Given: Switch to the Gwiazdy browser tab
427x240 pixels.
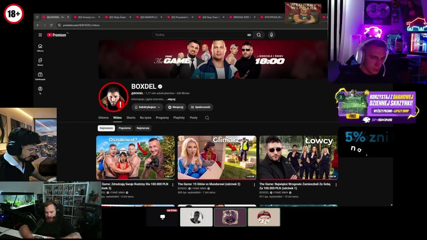Looking at the screenshot, I should point(86,17).
